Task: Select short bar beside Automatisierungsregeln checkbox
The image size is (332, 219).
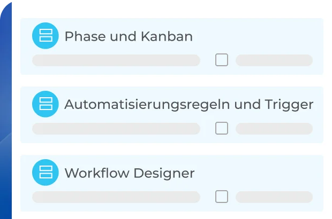Action: click(x=274, y=129)
